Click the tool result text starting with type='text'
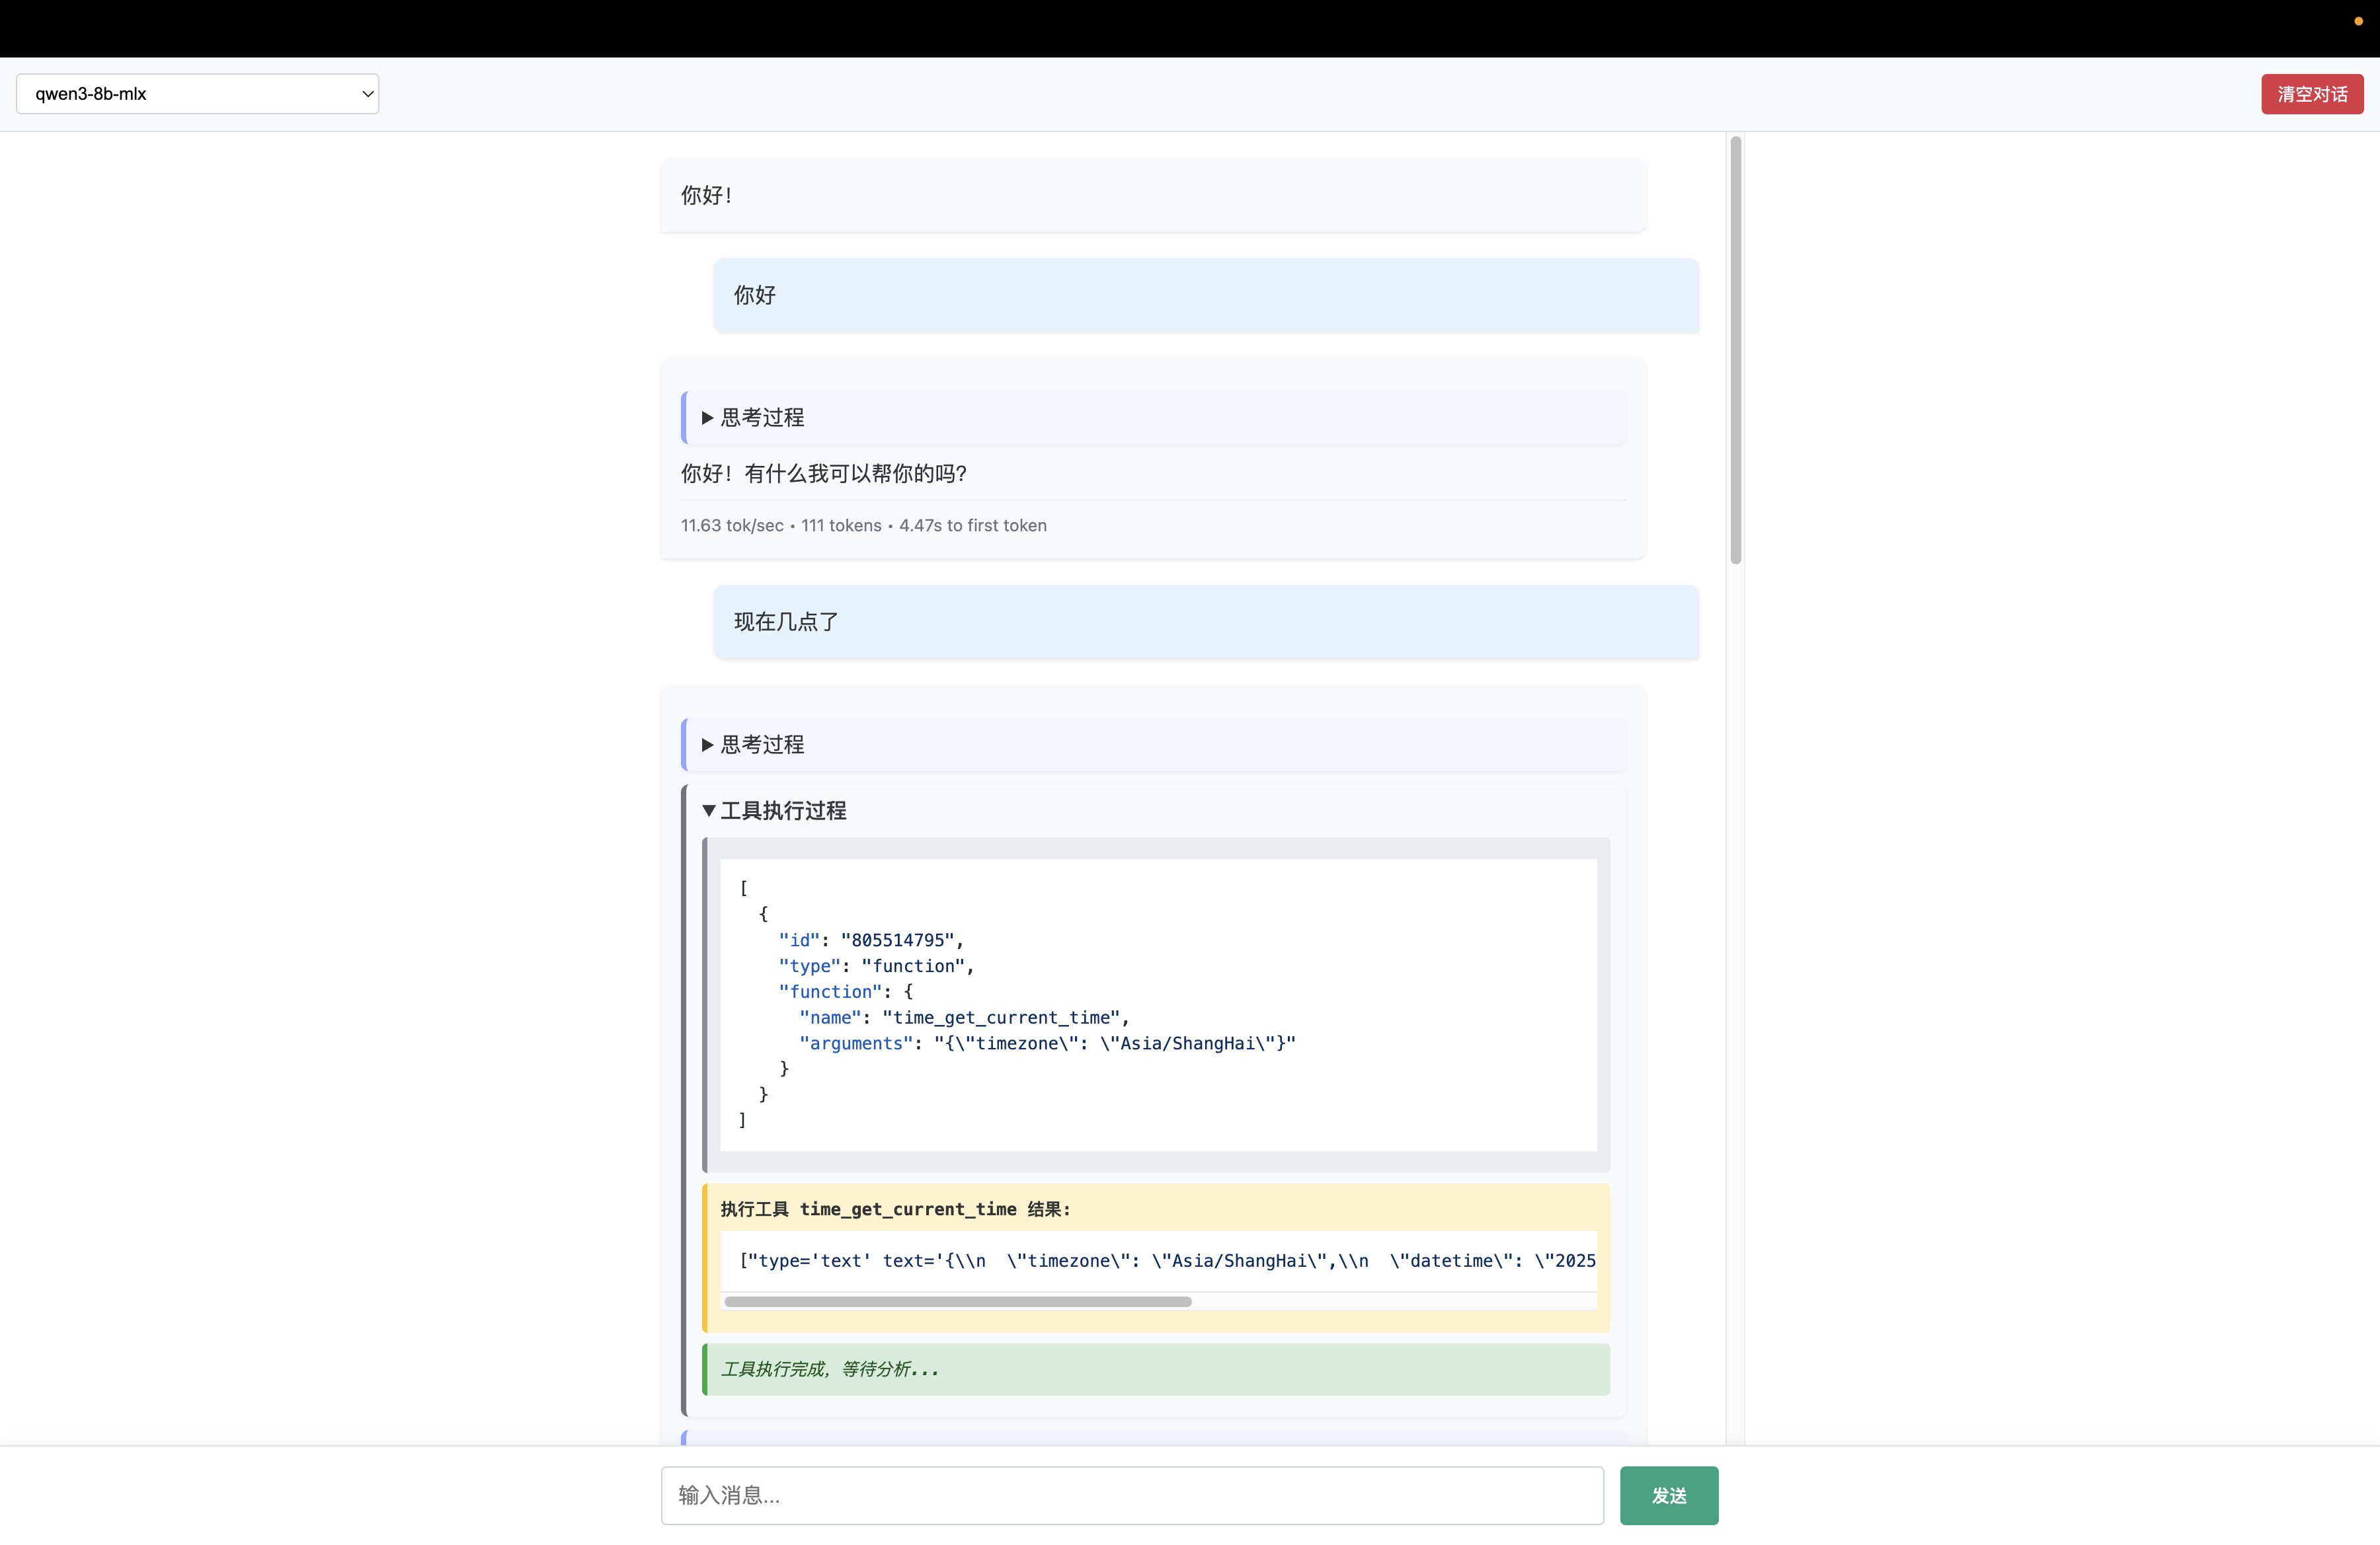 coord(1166,1262)
